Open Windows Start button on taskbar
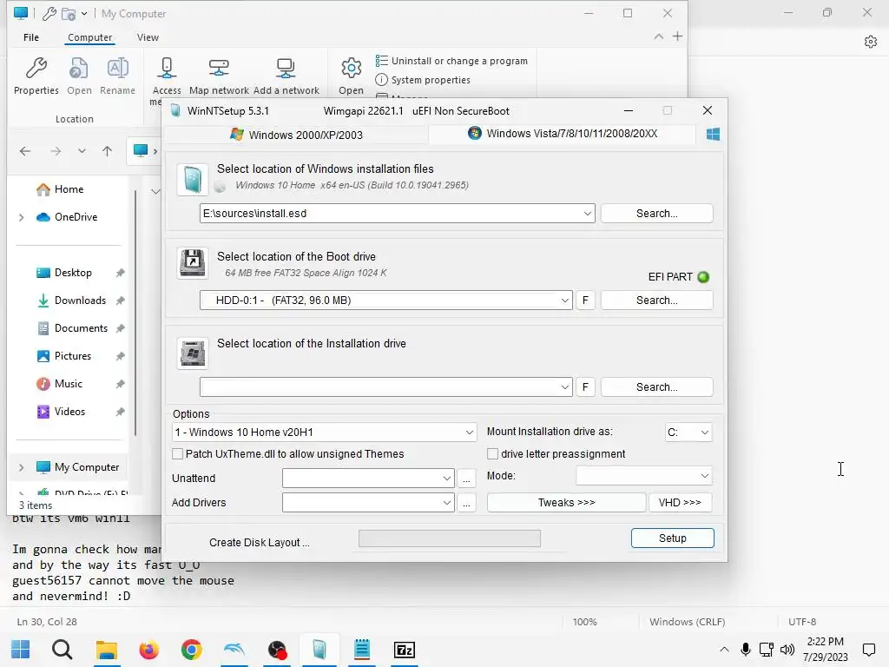 pyautogui.click(x=21, y=650)
